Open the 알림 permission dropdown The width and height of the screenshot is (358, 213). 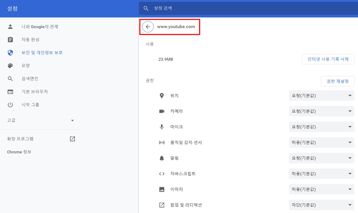[321, 158]
